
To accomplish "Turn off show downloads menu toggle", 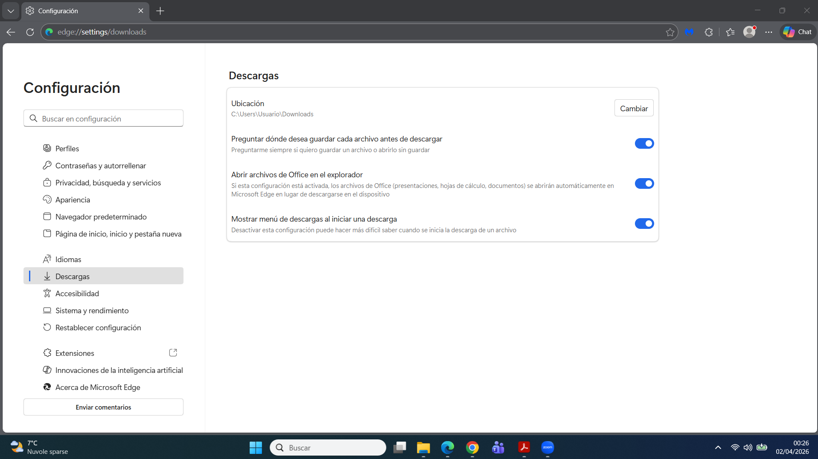I will tap(644, 224).
